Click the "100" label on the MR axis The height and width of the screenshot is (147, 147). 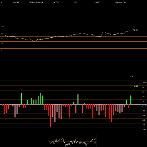tap(144, 83)
